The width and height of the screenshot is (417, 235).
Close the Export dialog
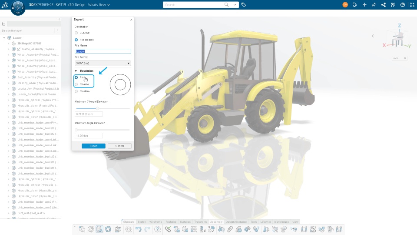point(131,20)
